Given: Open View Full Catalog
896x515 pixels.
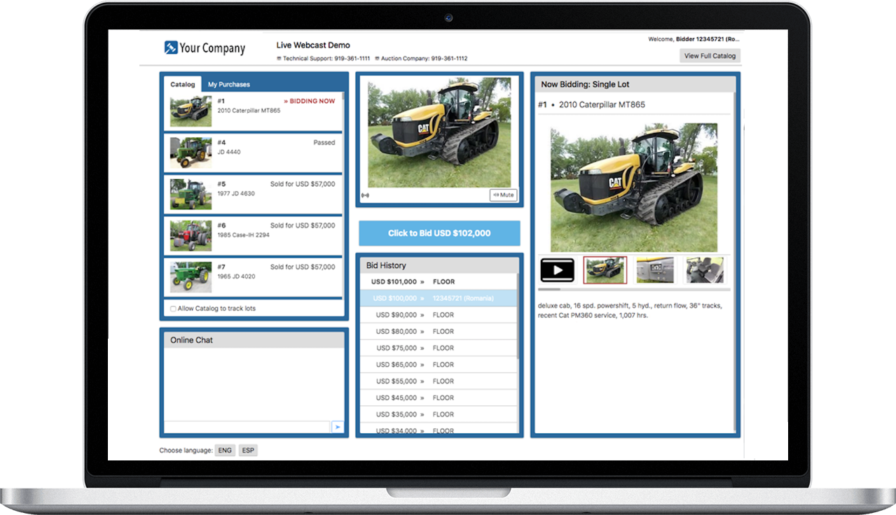Looking at the screenshot, I should [710, 56].
